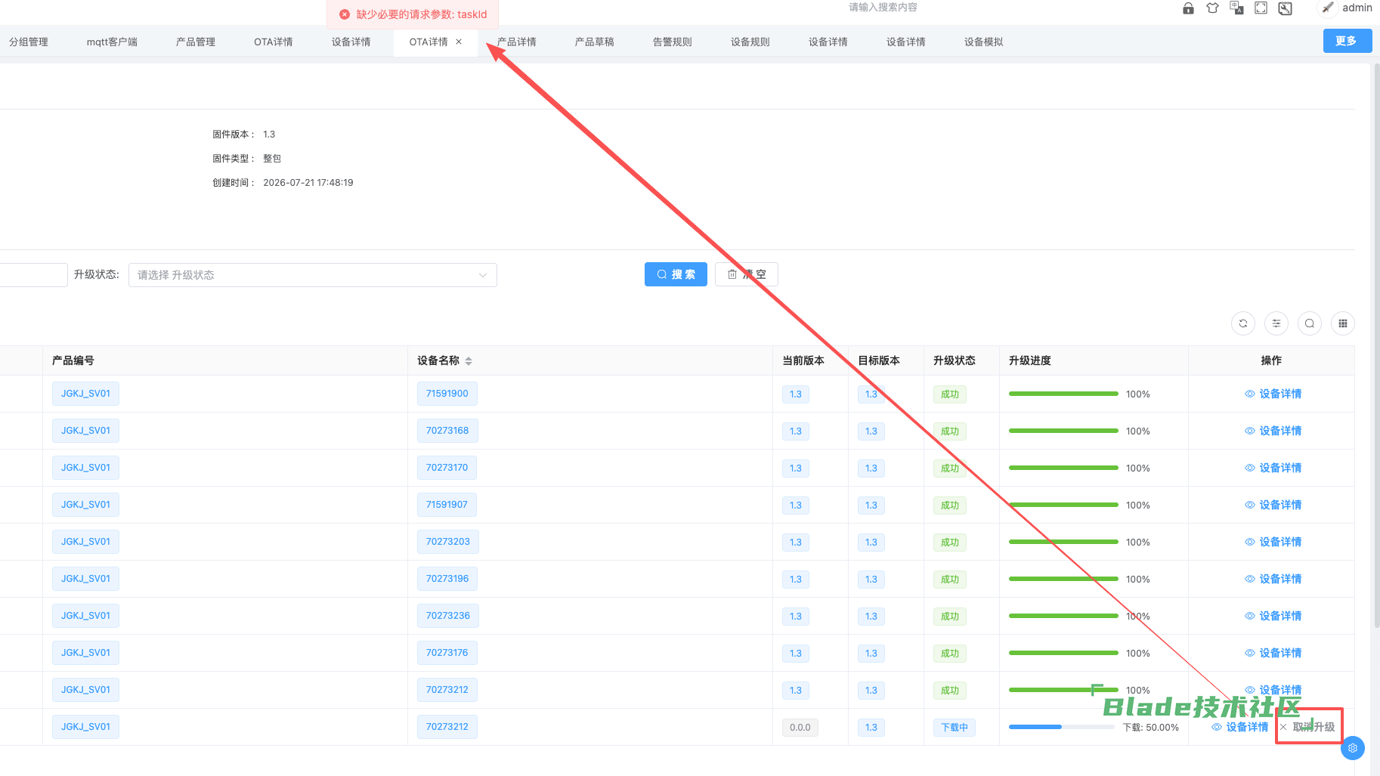The height and width of the screenshot is (776, 1380).
Task: Click the floating blue settings gear
Action: (x=1353, y=748)
